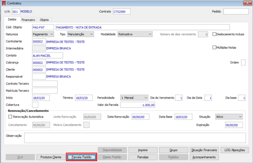Click the object description PAGAMENTO - NOTA DE ENTRADA field
The image size is (253, 163).
(x=143, y=27)
